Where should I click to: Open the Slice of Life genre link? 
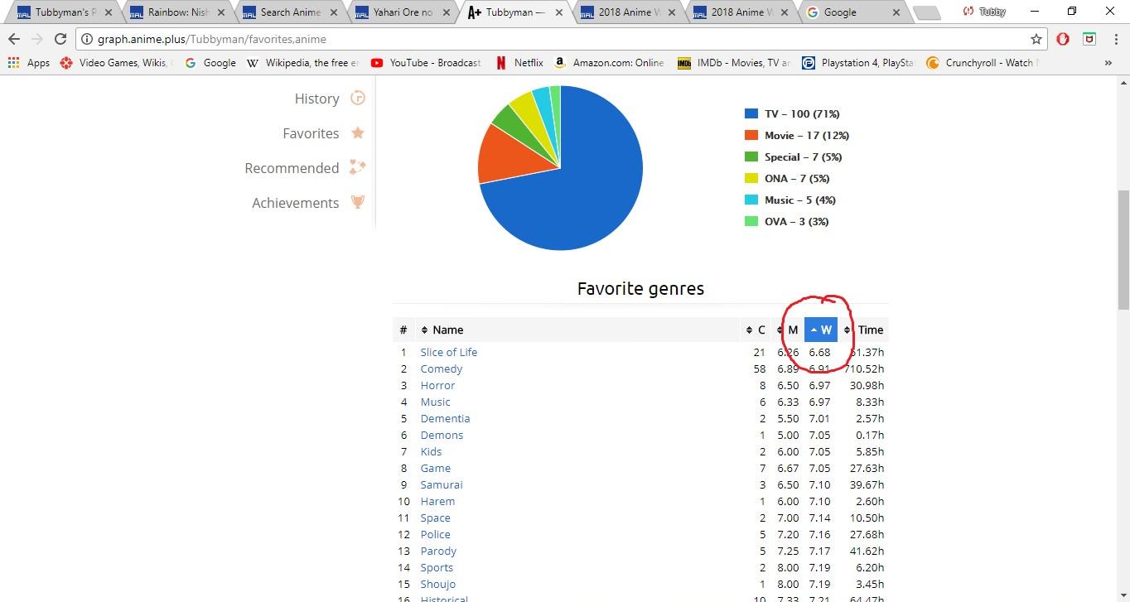(448, 352)
